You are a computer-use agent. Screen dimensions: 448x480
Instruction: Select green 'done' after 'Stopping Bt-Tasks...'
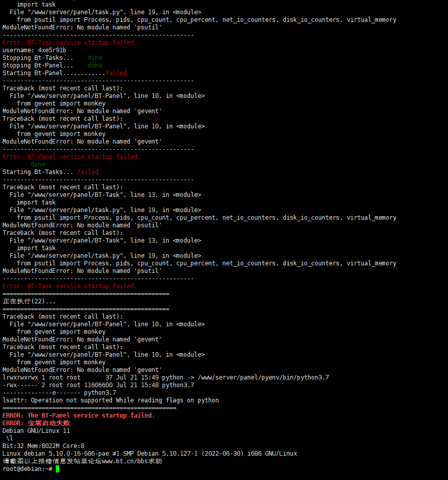point(95,58)
